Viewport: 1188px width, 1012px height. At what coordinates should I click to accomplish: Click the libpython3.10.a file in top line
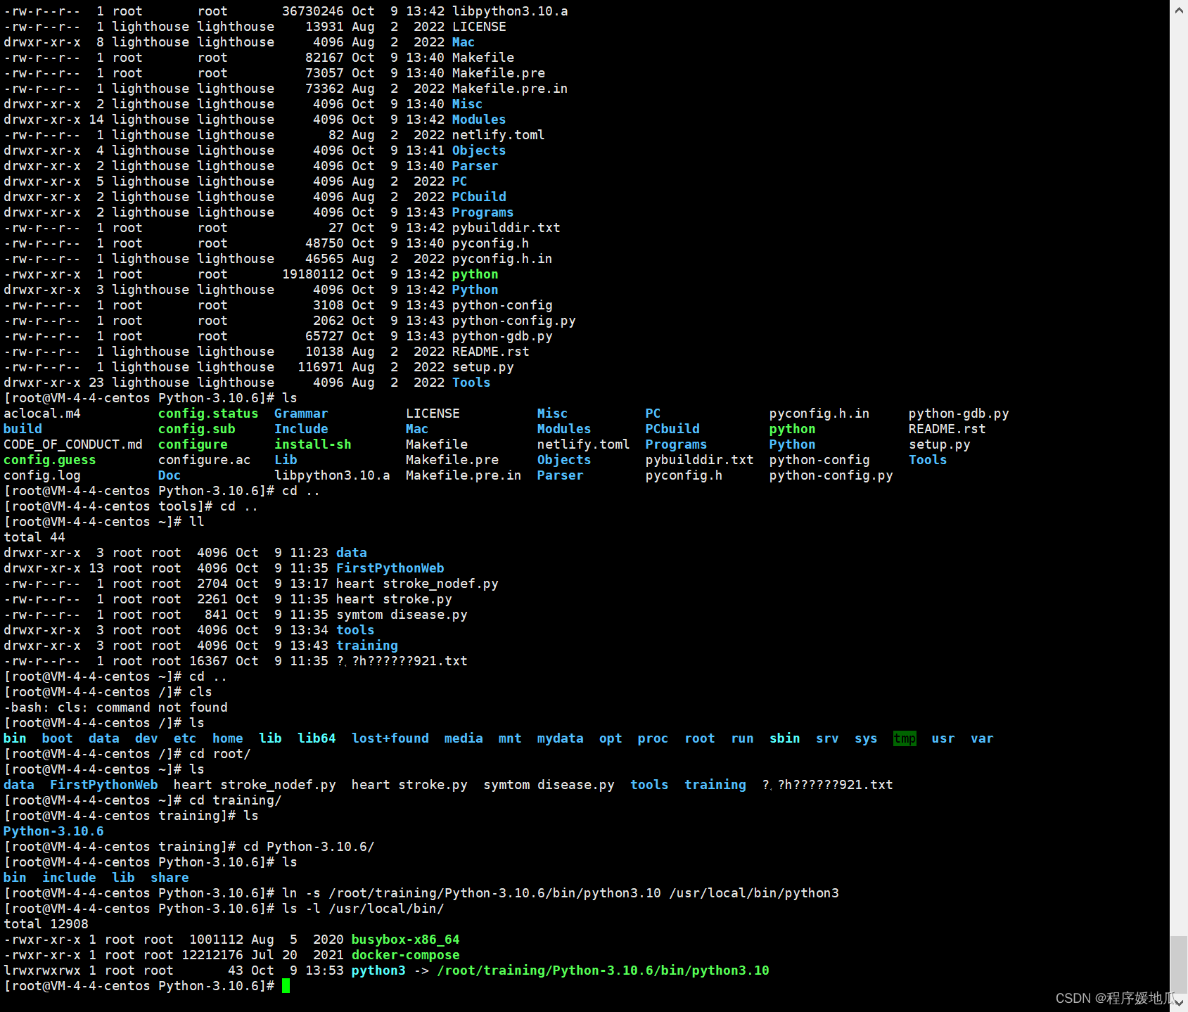point(510,11)
